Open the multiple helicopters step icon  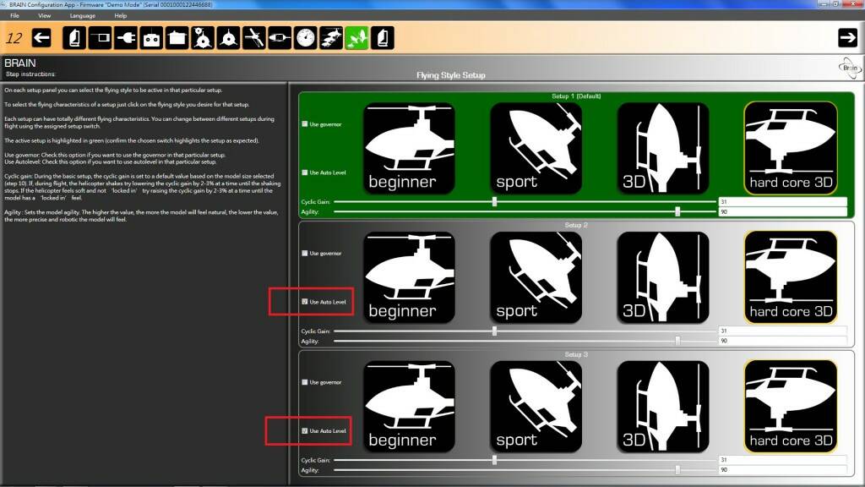pos(331,38)
